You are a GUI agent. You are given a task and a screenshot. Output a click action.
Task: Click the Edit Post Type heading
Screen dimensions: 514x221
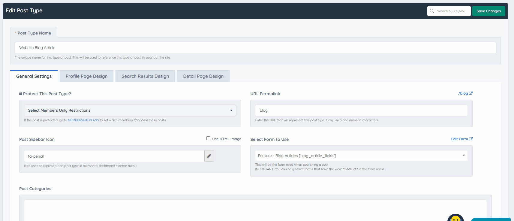pos(24,11)
